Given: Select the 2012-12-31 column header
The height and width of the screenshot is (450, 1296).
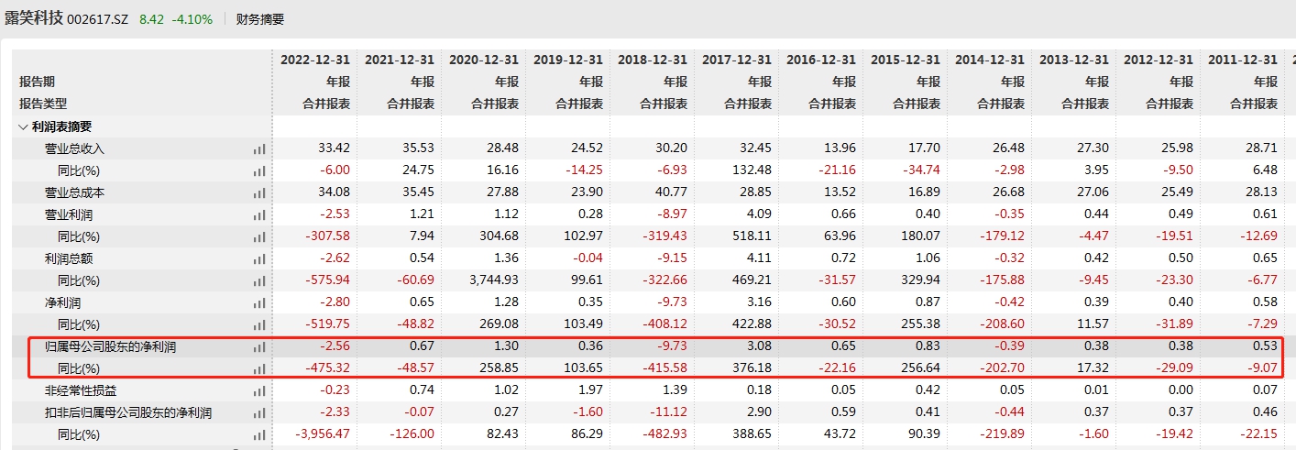Looking at the screenshot, I should (1159, 60).
